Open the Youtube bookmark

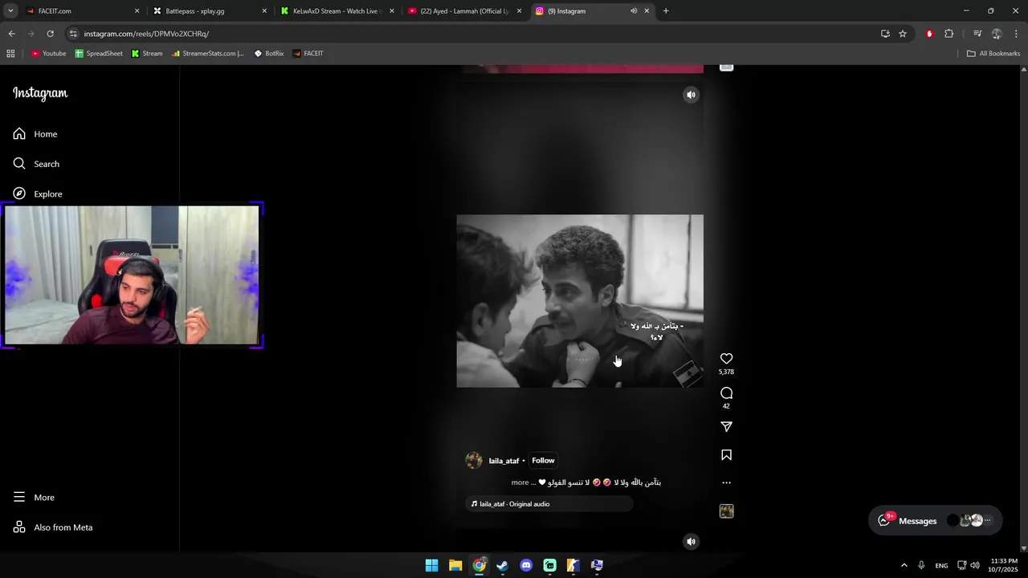click(49, 54)
